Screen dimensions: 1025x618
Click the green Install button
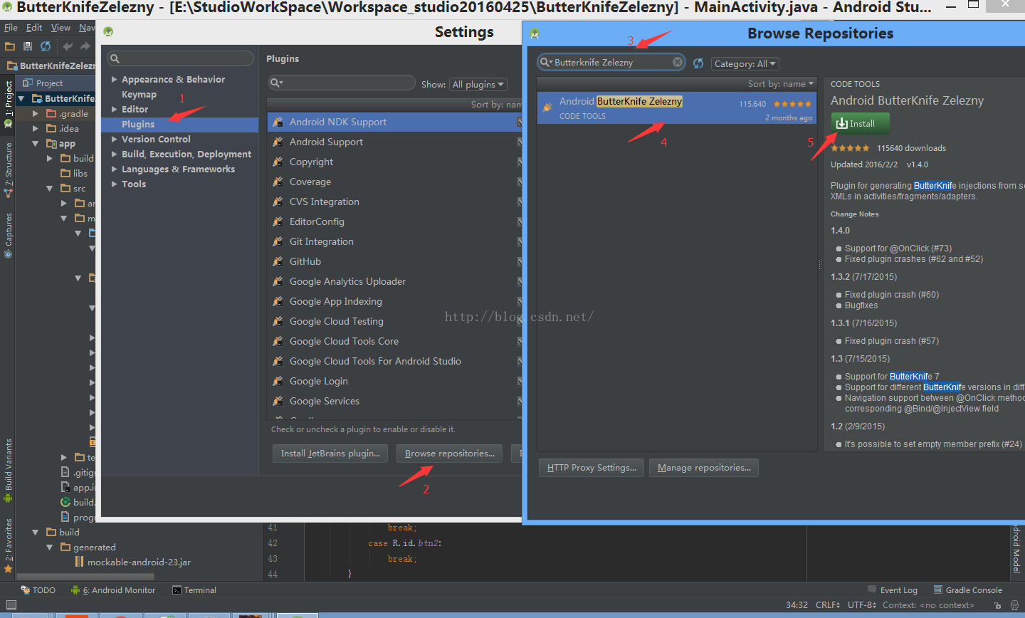[x=861, y=123]
